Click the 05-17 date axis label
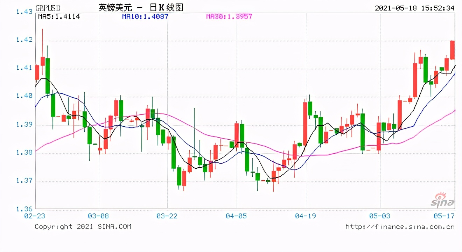The height and width of the screenshot is (252, 462). pyautogui.click(x=444, y=216)
